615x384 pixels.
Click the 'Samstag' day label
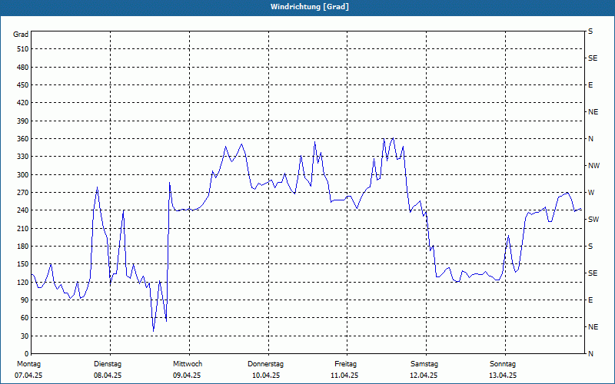424,364
